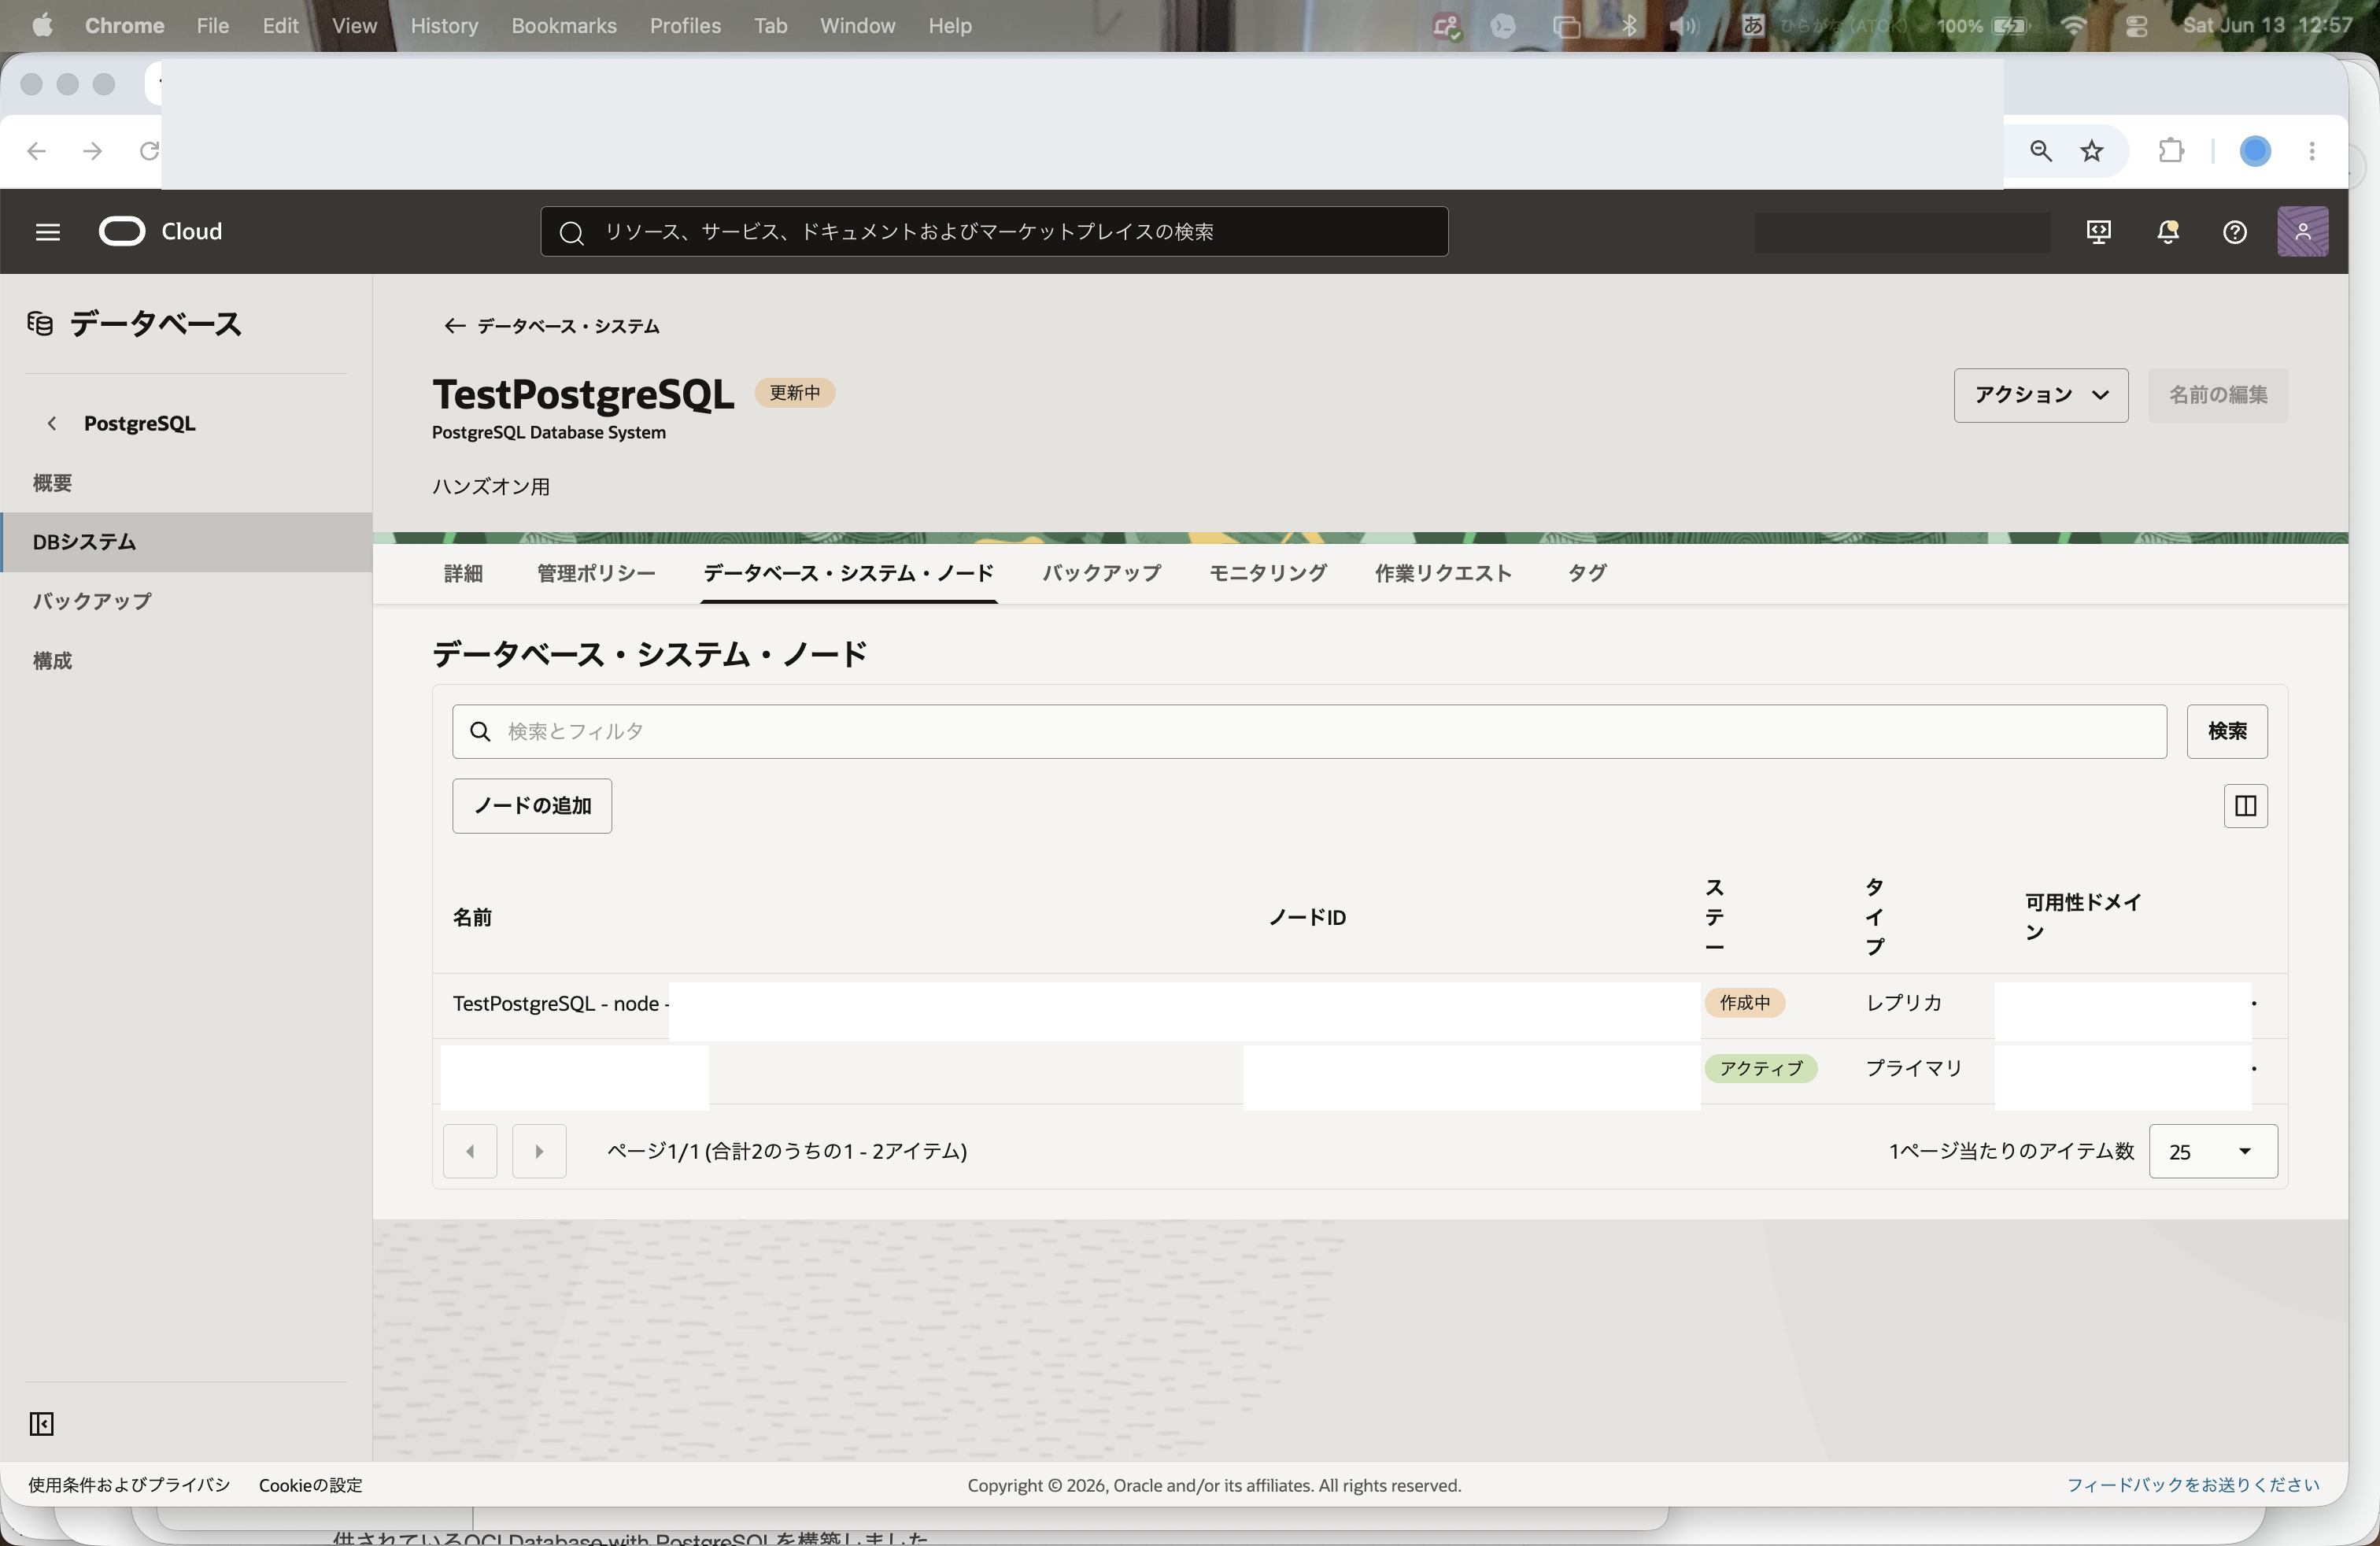Screen dimensions: 2380x1546
Task: Open the user profile avatar
Action: click(2302, 232)
